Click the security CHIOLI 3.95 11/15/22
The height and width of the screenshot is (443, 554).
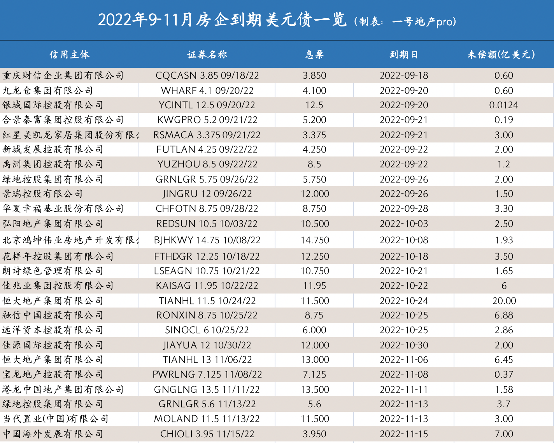point(207,434)
